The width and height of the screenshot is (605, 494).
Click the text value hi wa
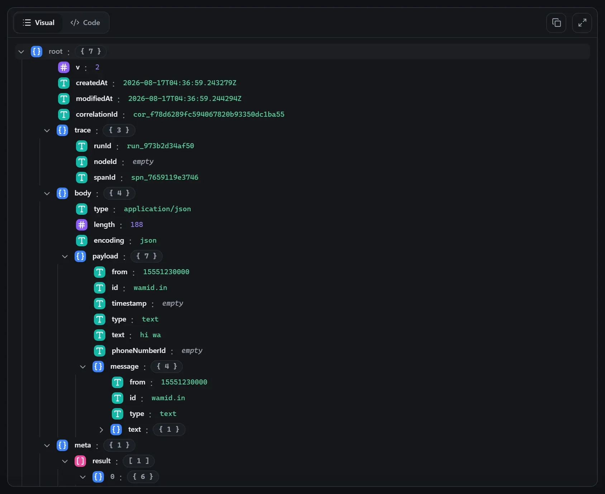coord(150,335)
